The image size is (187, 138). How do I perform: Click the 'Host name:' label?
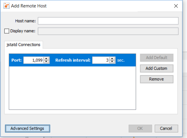(x=25, y=21)
